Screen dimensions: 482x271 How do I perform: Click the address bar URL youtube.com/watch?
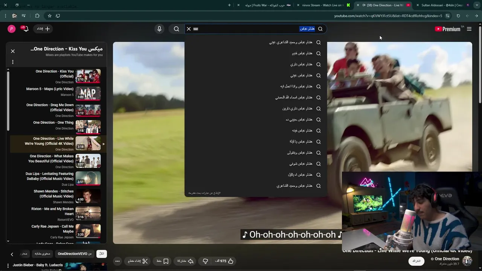click(x=388, y=16)
